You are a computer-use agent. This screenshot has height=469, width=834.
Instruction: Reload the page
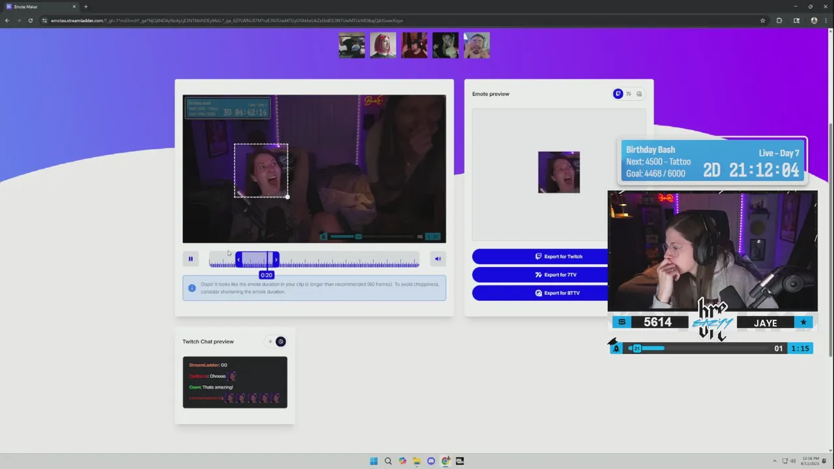(x=30, y=20)
